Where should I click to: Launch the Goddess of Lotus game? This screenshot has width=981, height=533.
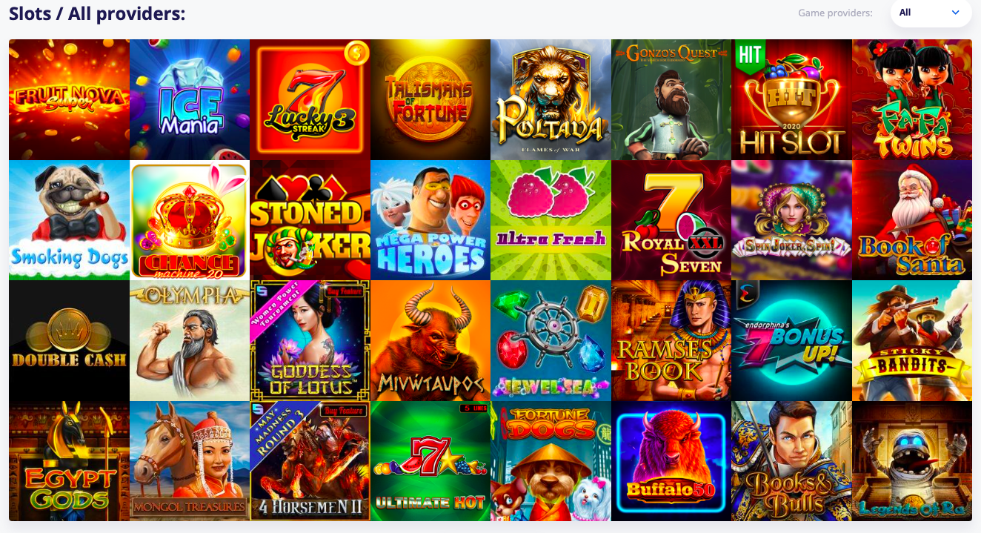(310, 340)
